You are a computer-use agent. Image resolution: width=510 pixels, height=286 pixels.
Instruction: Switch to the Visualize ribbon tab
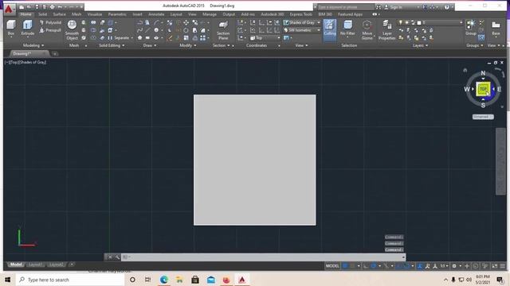click(x=95, y=14)
